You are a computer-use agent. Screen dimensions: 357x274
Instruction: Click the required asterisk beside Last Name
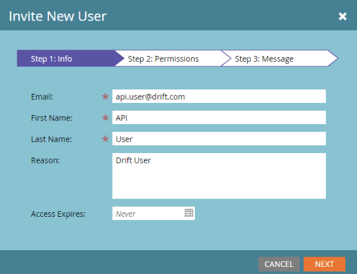(105, 139)
